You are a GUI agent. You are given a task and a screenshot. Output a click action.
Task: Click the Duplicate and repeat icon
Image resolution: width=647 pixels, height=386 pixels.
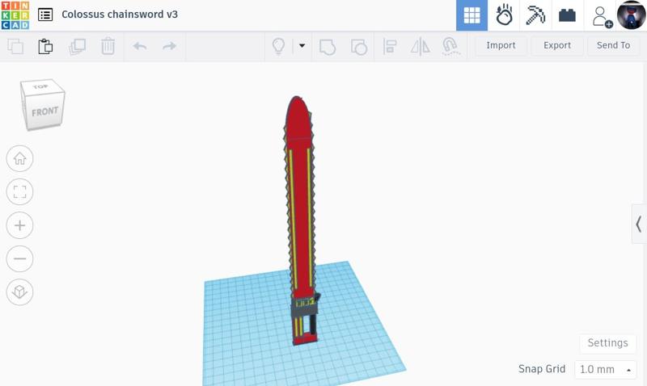coord(77,46)
